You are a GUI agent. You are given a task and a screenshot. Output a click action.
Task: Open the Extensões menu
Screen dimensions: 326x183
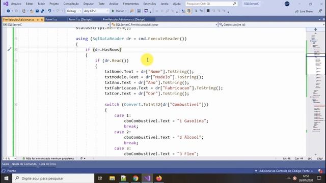(x=149, y=4)
